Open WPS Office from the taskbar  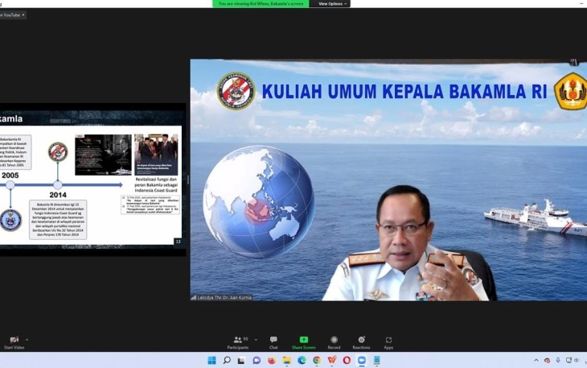coord(331,361)
